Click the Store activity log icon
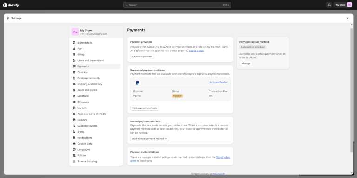Viewport: 357px width, 178px height. click(74, 161)
